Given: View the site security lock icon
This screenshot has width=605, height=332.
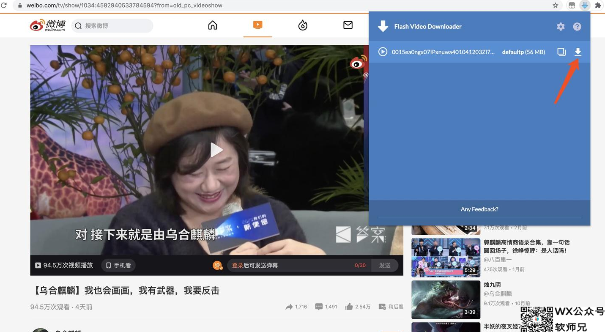Looking at the screenshot, I should click(20, 5).
